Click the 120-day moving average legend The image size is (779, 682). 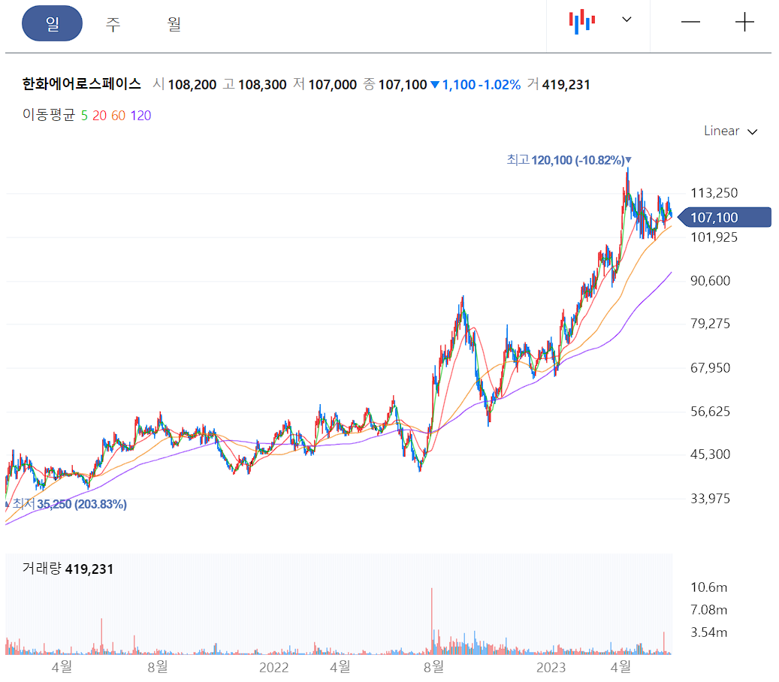[140, 116]
